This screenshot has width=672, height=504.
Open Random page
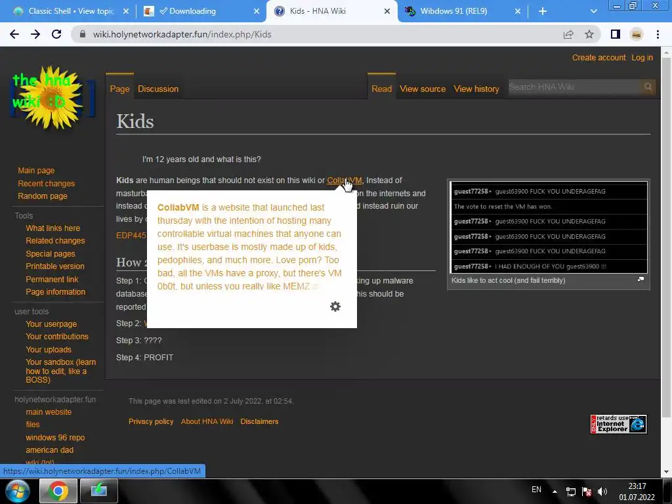click(43, 196)
